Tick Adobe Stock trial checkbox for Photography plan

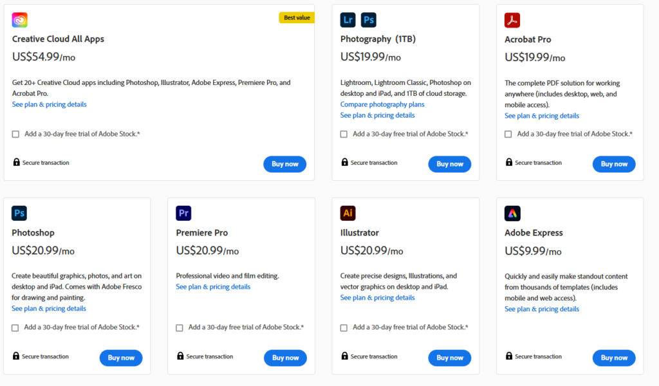(344, 134)
